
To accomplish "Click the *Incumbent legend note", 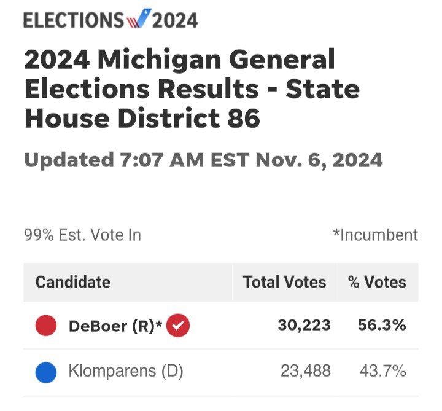I will pyautogui.click(x=376, y=235).
